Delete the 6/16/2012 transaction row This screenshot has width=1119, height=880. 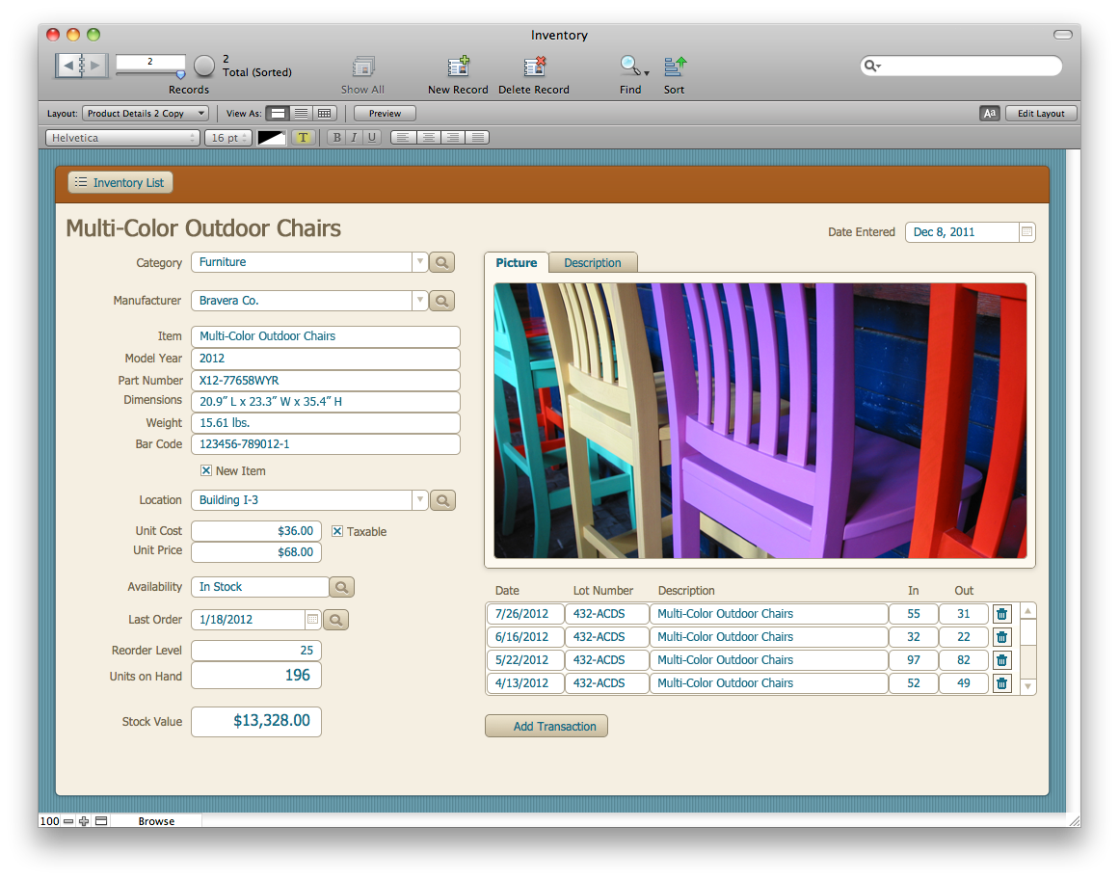point(1002,636)
